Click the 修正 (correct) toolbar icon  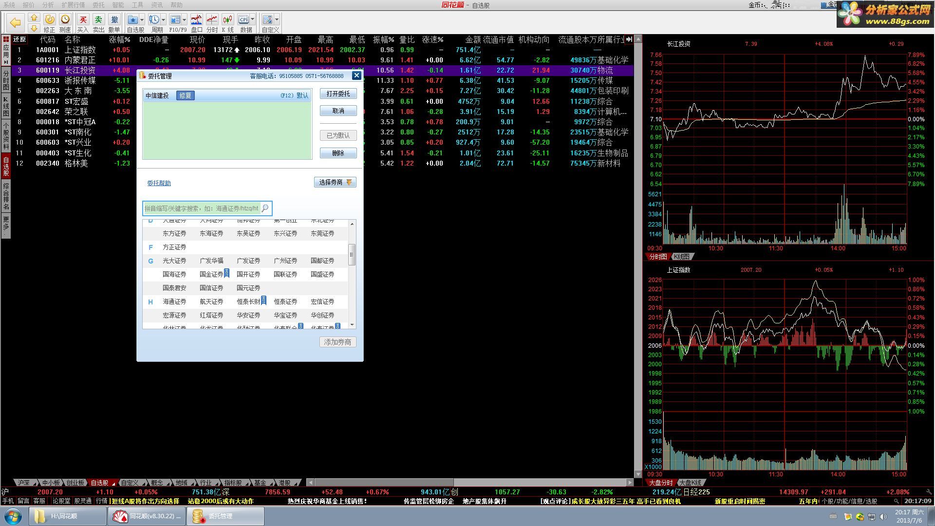(50, 19)
